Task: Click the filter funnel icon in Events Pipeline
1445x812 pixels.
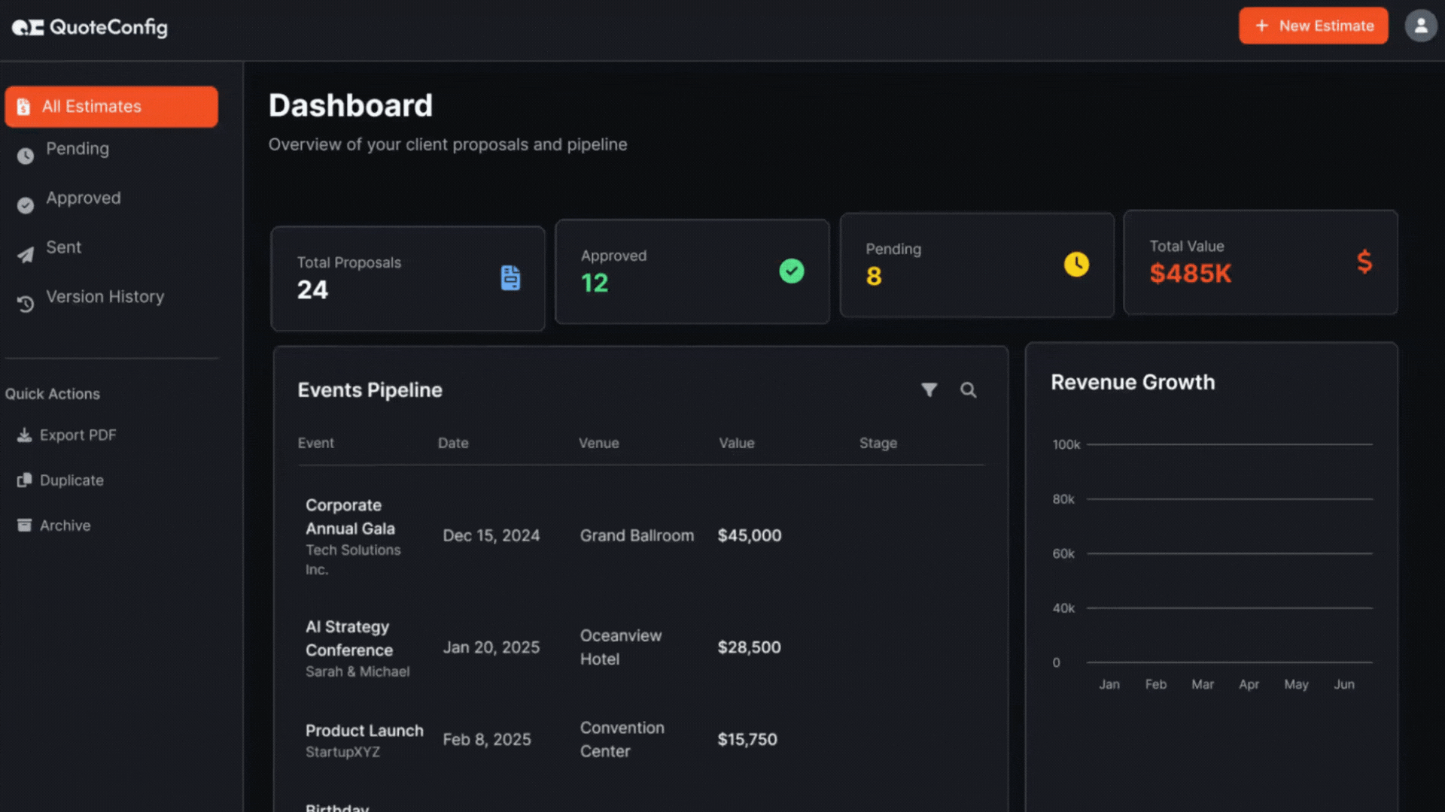Action: [x=929, y=389]
